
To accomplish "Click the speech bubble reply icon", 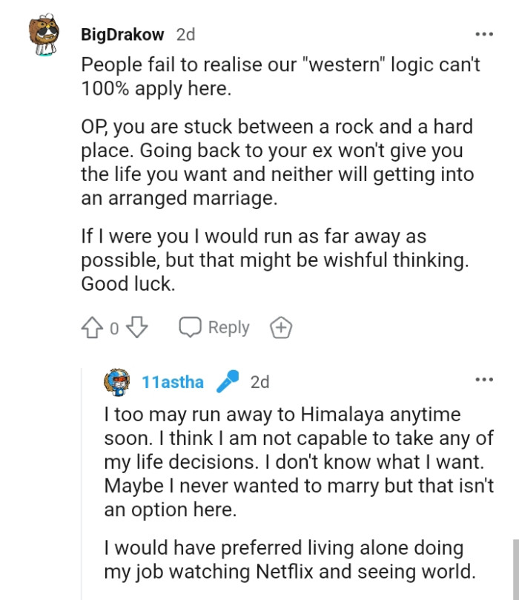I will pos(191,326).
